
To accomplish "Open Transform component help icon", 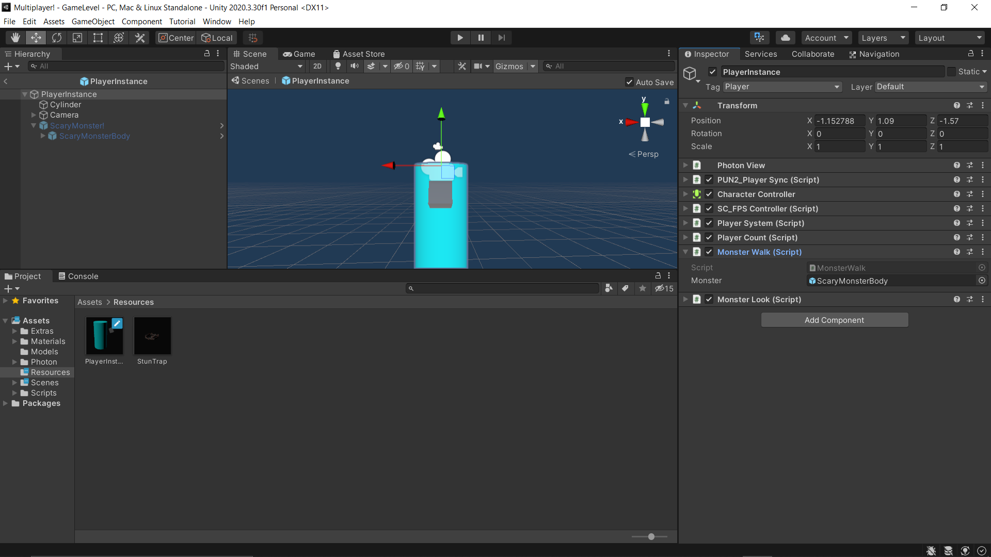I will [957, 106].
